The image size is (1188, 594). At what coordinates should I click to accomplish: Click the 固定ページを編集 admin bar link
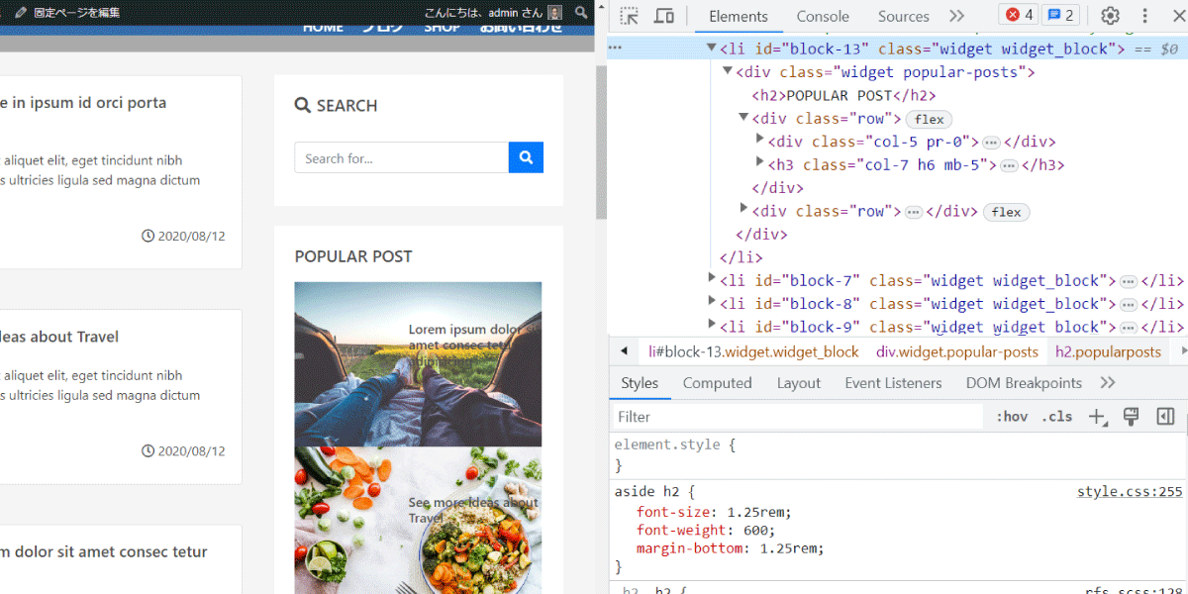coord(67,13)
